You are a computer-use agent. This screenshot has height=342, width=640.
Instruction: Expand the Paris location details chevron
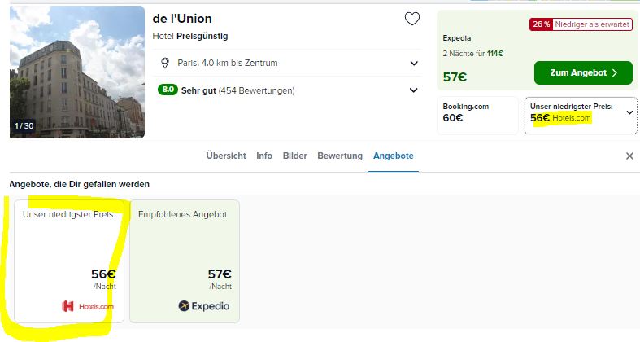414,64
